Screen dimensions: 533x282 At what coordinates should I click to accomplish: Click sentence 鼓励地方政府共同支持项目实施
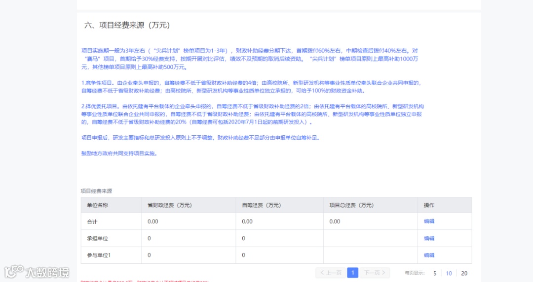point(119,153)
